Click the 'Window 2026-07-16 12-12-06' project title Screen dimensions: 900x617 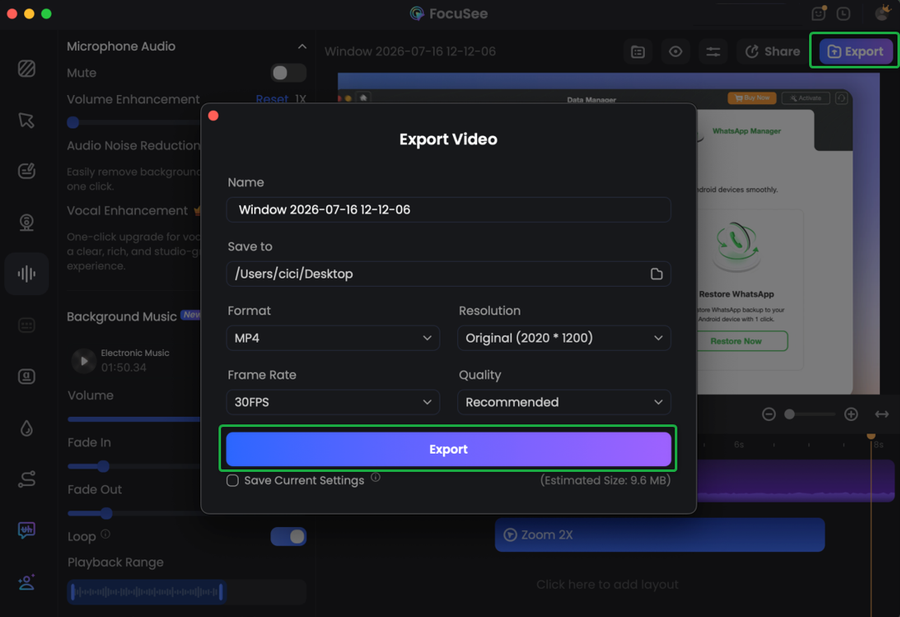coord(410,52)
